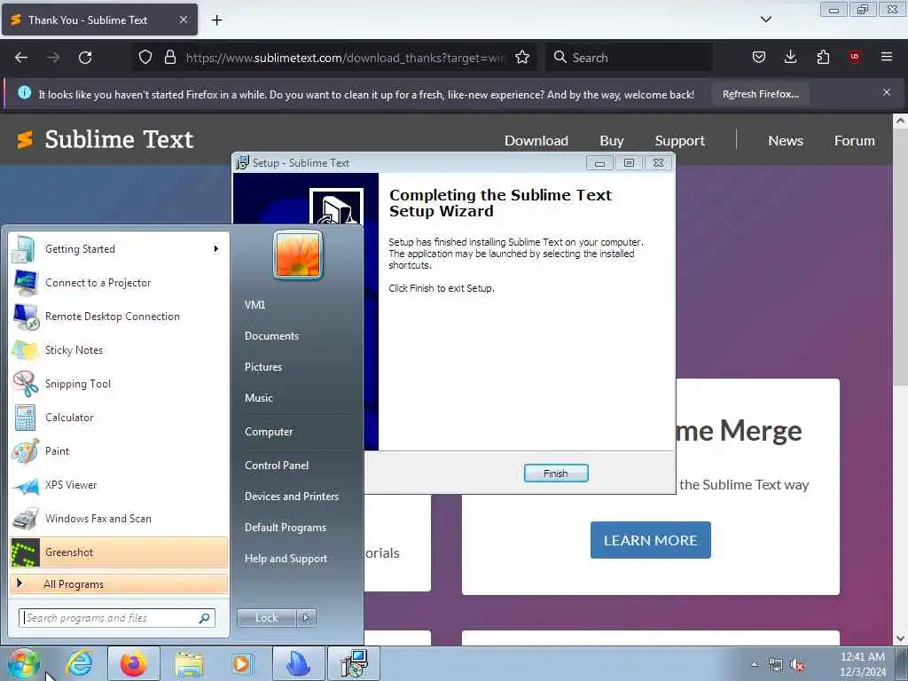Screen dimensions: 908x681
Task: Click the Firefox URL address bar
Action: [x=346, y=58]
